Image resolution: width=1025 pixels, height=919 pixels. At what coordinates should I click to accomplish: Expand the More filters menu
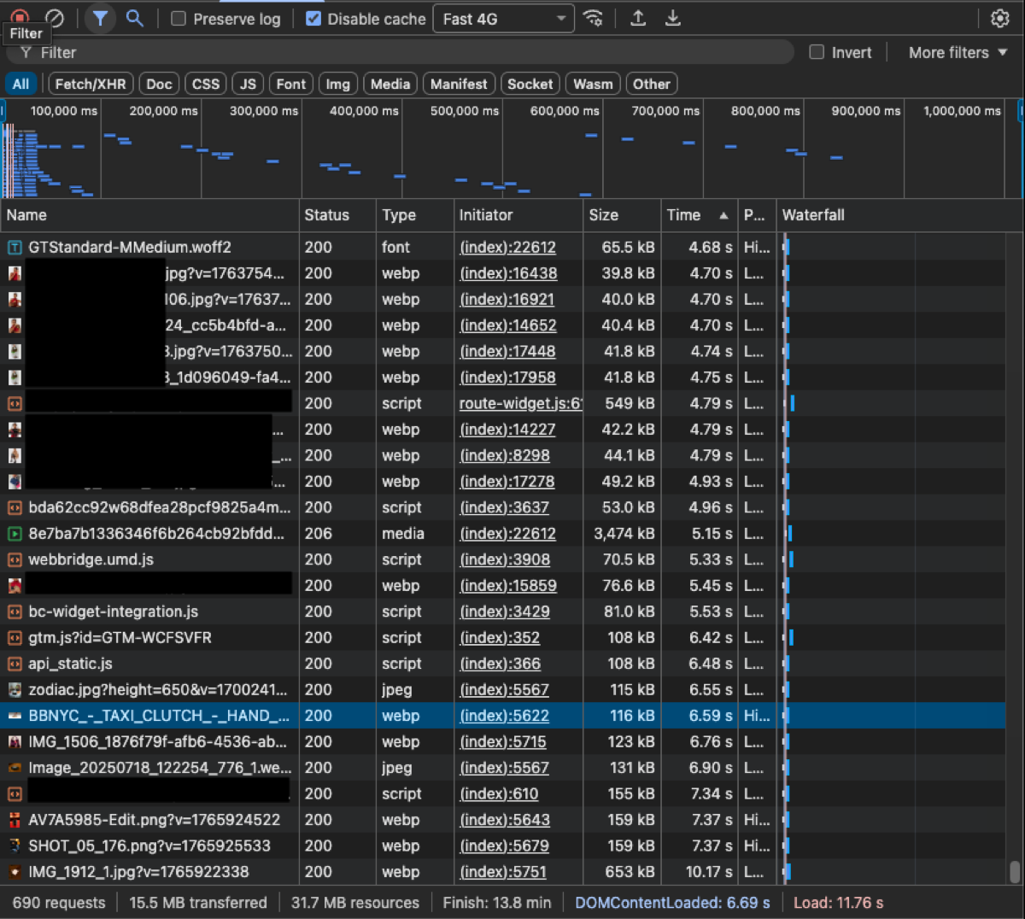(956, 52)
